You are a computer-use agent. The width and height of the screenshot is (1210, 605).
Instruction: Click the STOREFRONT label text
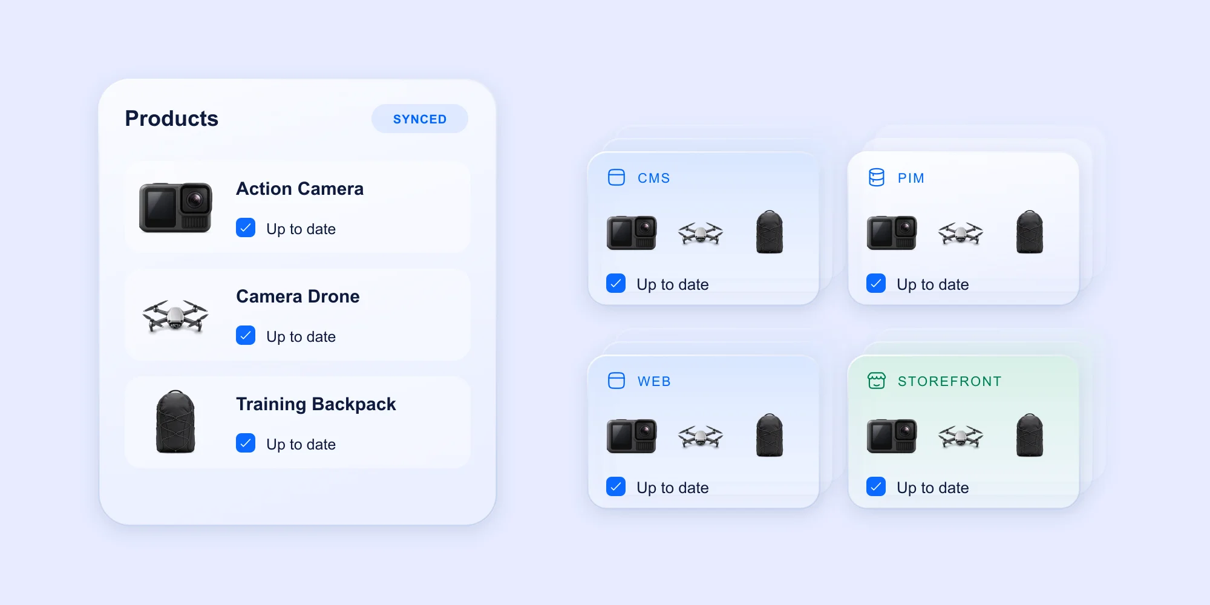(x=950, y=381)
